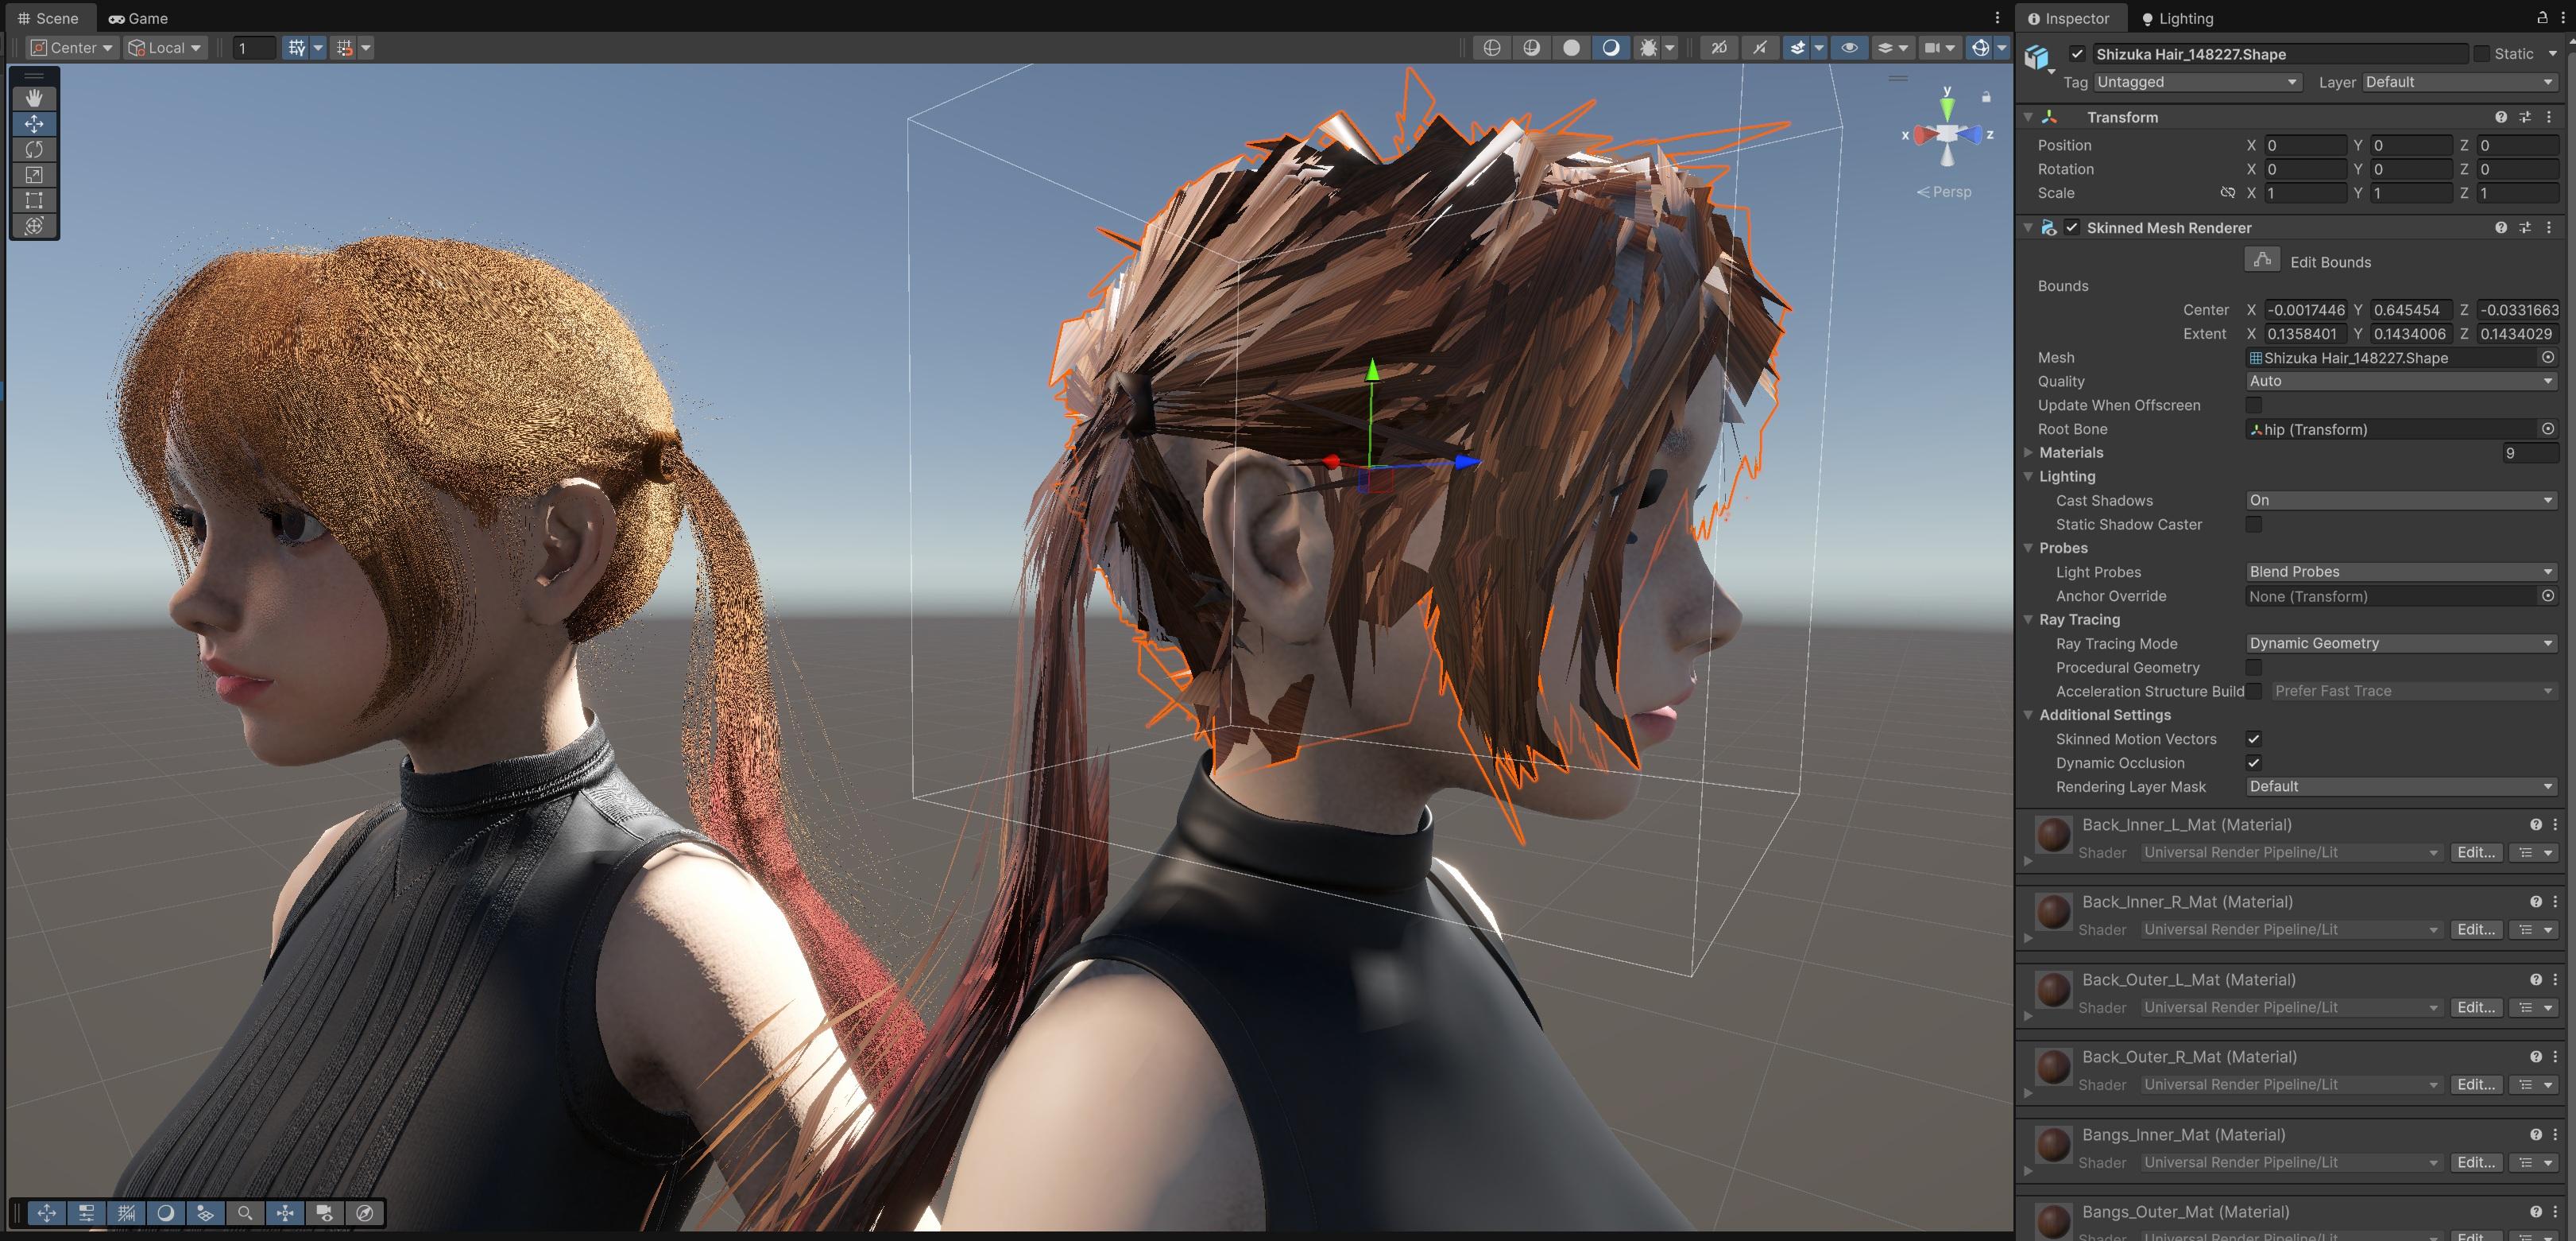Click the Back_Outer_L_Mat material preview sphere
2576x1241 pixels.
tap(2053, 989)
